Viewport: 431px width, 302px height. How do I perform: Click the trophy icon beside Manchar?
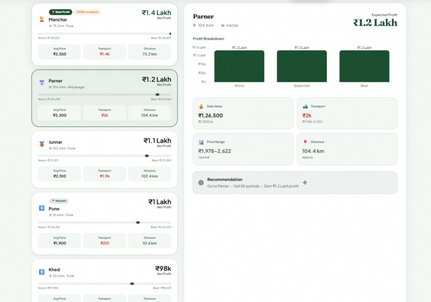(x=42, y=19)
